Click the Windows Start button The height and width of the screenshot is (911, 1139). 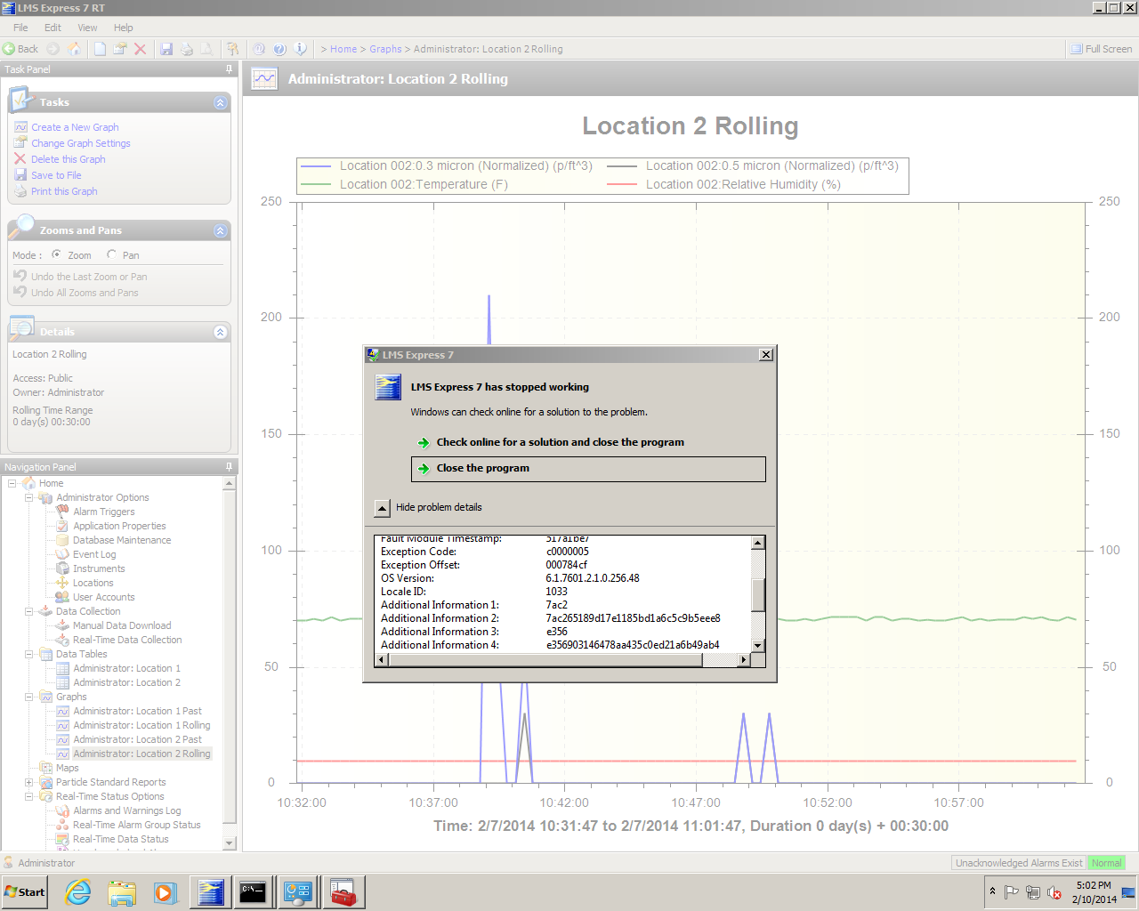tap(25, 892)
